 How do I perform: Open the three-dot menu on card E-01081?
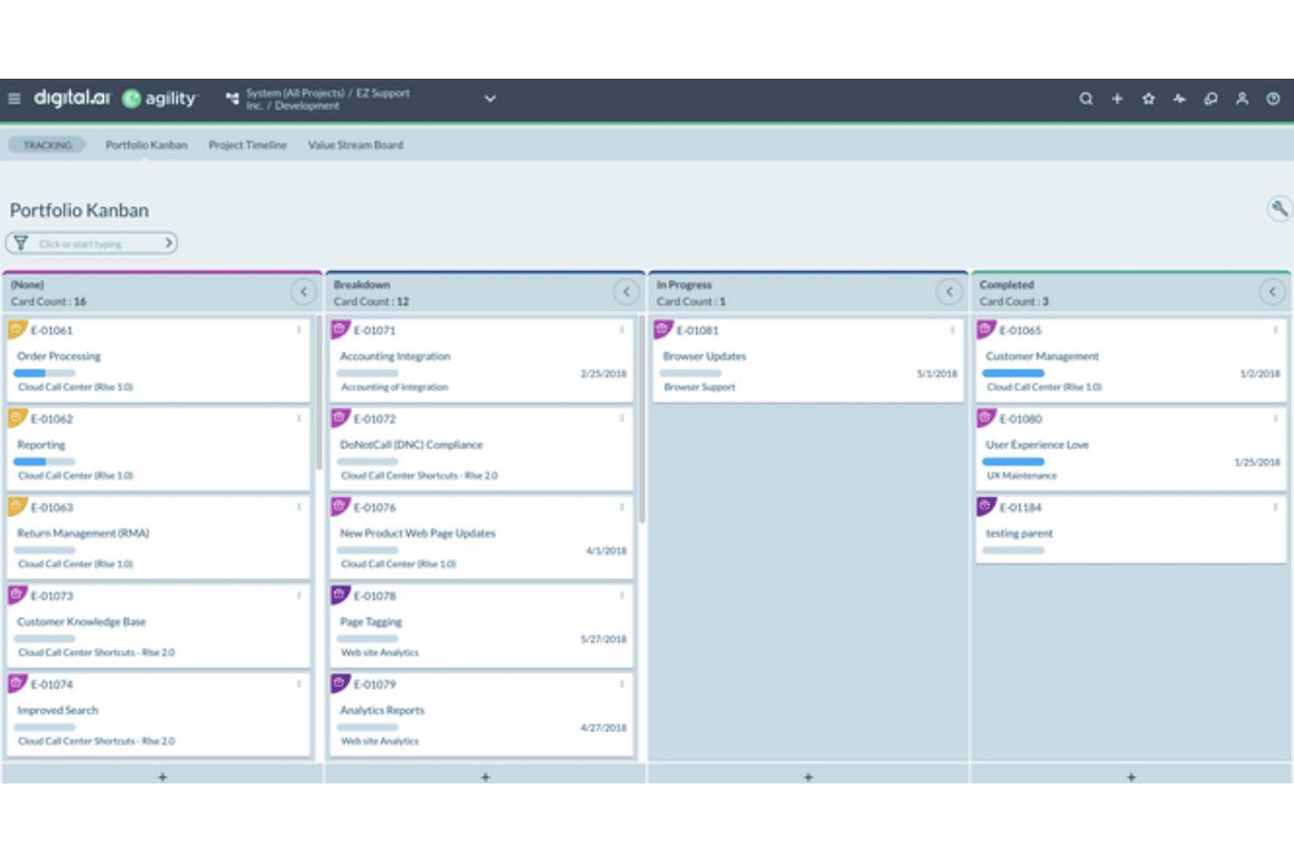952,331
